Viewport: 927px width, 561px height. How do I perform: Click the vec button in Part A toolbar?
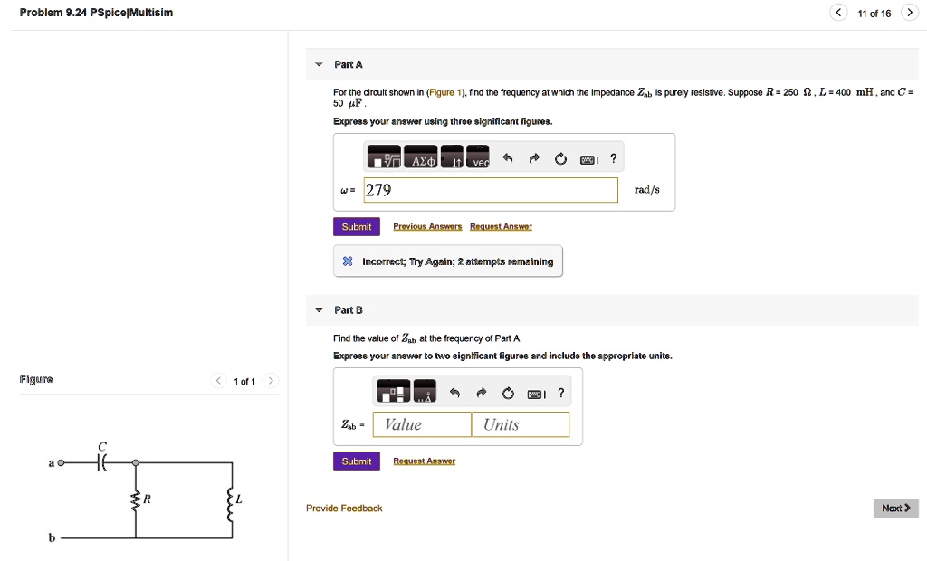coord(477,159)
